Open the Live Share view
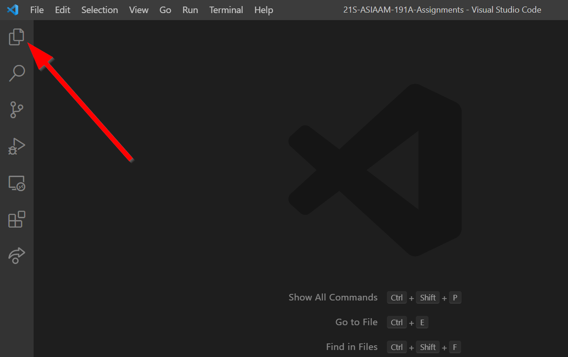 point(16,256)
